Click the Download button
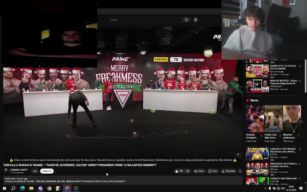Viewport: 307px width, 192px height. [228, 171]
